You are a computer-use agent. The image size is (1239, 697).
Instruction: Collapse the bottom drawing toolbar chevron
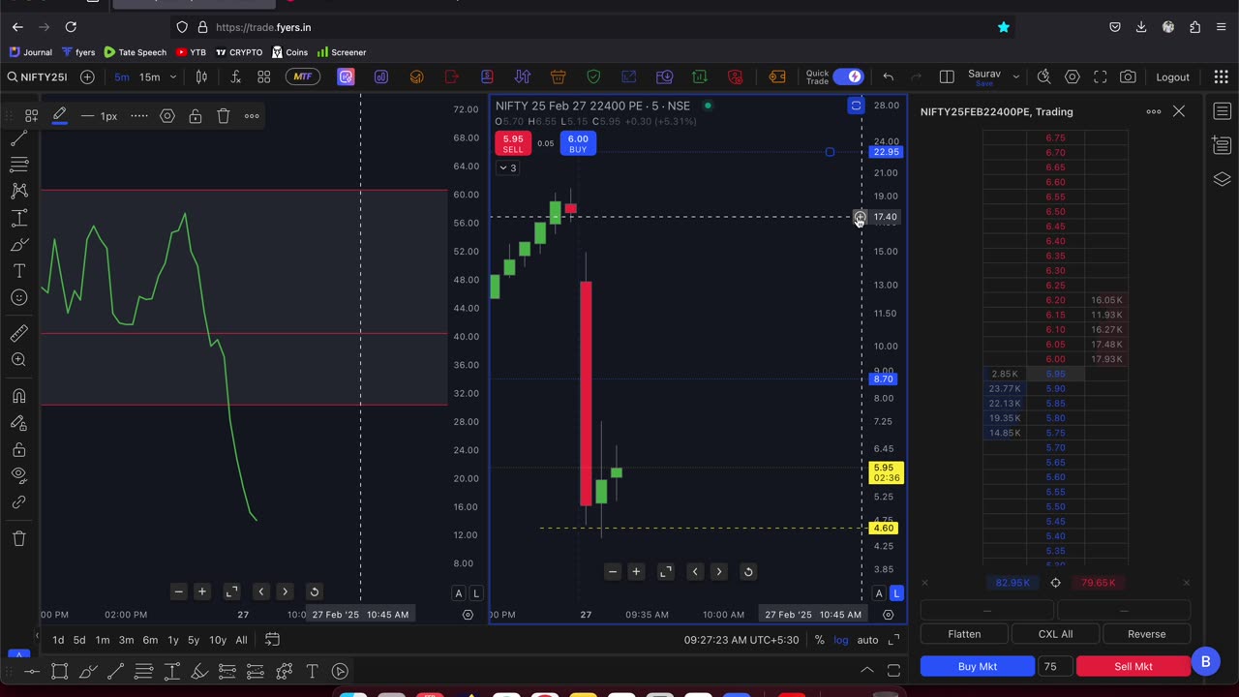coord(867,670)
